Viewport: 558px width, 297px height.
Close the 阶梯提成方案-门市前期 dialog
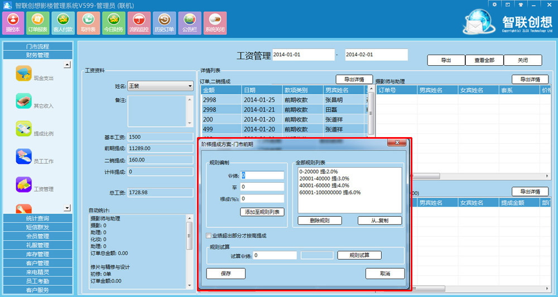tap(397, 143)
